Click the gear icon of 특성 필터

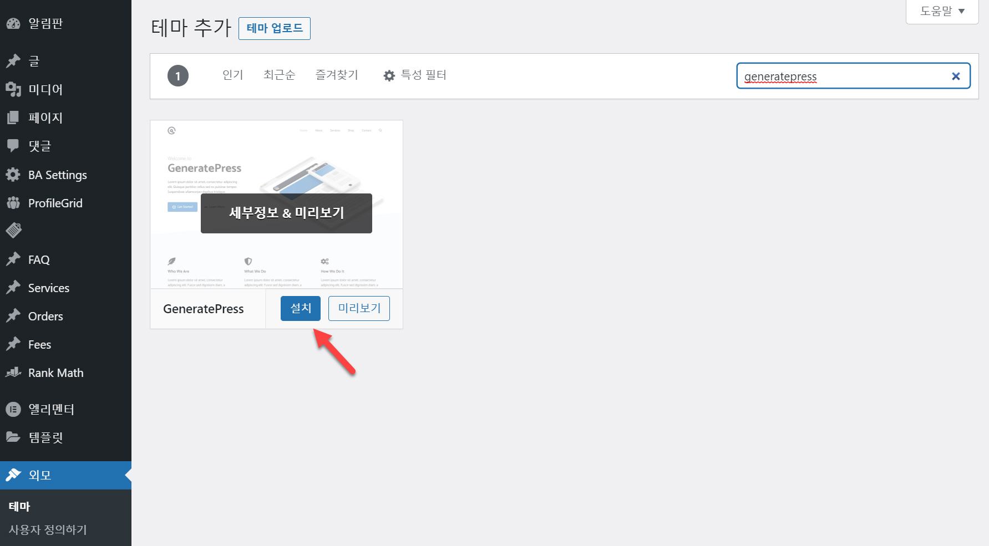click(389, 75)
